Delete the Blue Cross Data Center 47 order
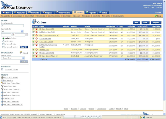 [37, 35]
